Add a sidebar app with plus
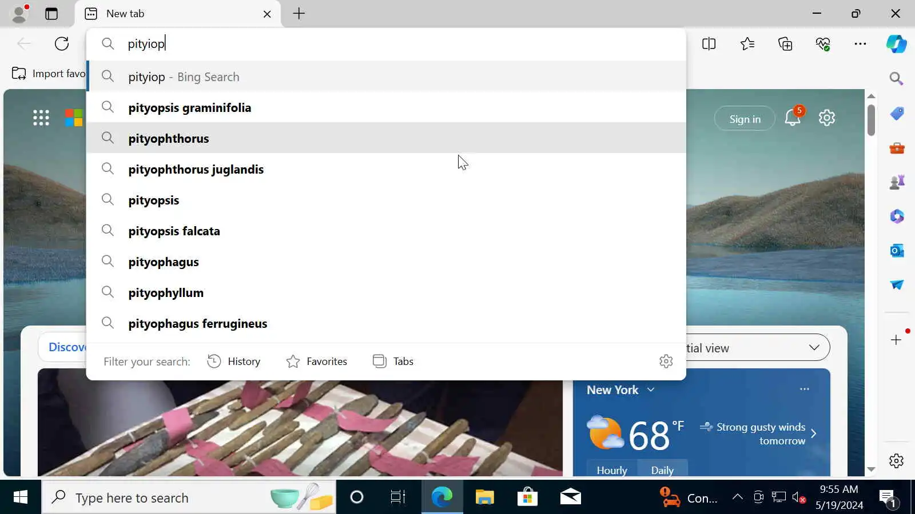Viewport: 915px width, 514px height. [896, 340]
